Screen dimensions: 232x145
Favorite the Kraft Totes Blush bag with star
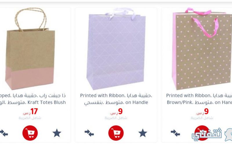point(57,133)
